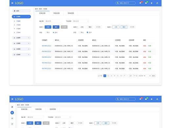Open chat messages with red badge in bottom header
Viewport: 171px width, 128px height.
click(x=140, y=99)
